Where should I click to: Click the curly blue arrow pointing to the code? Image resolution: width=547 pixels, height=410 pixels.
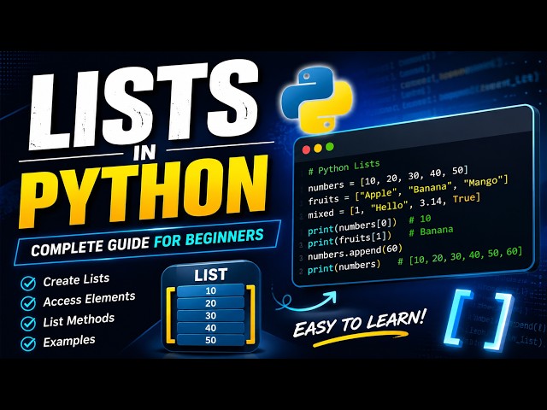[x=305, y=301]
